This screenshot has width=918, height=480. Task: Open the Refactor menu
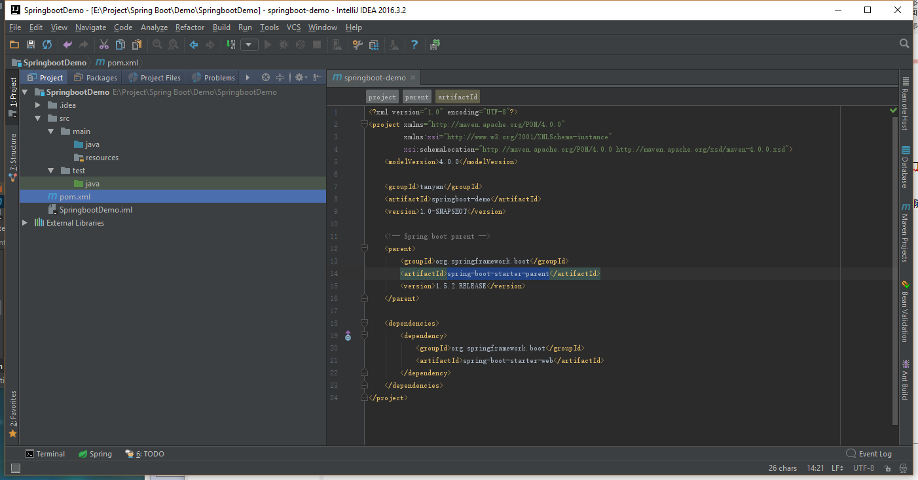(190, 27)
